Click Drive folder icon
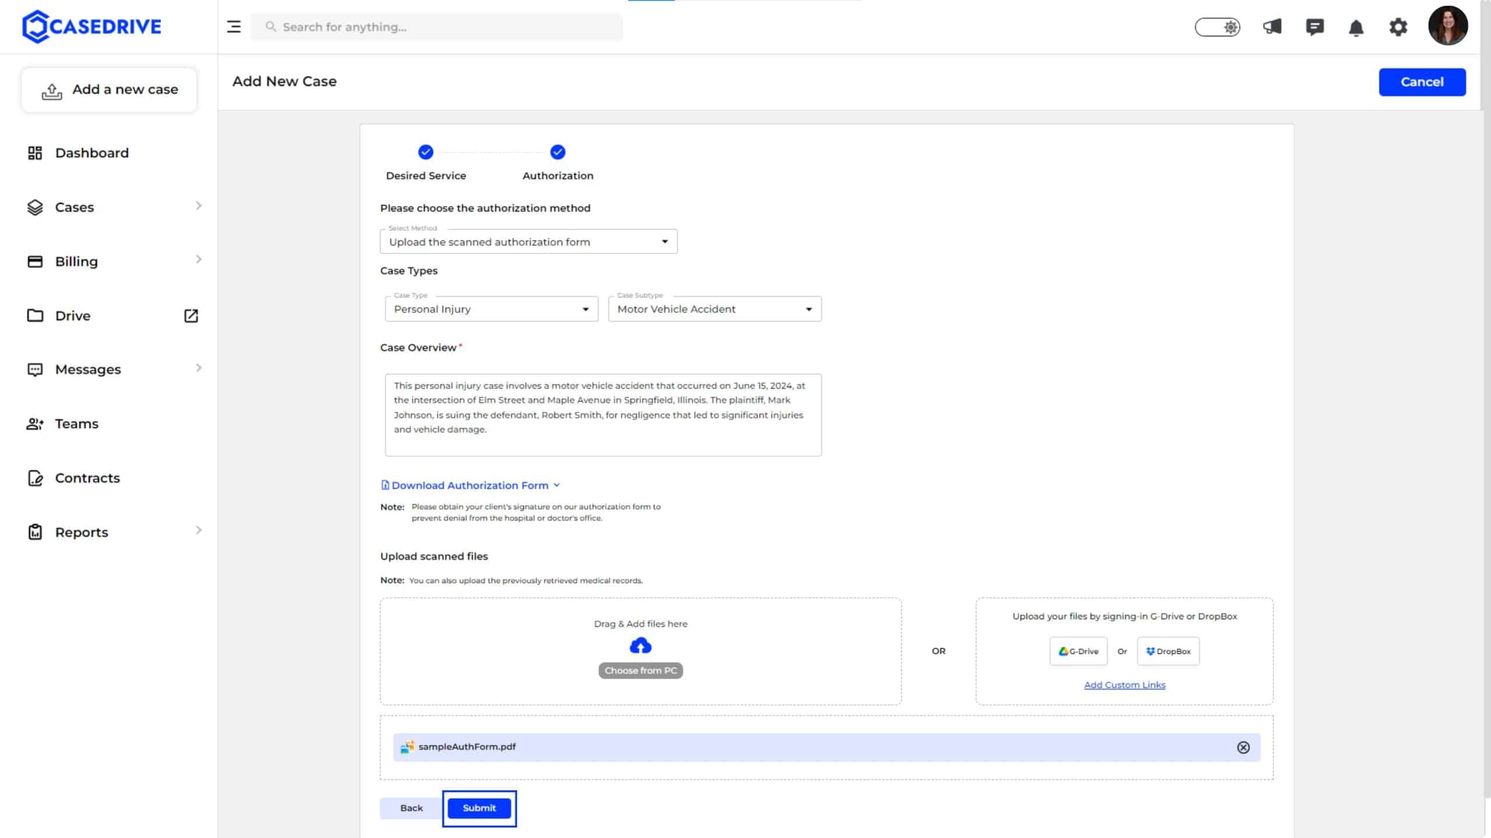Viewport: 1491px width, 838px height. click(x=35, y=315)
